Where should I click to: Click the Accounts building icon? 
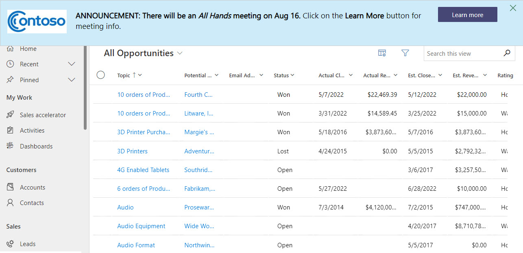(x=11, y=188)
